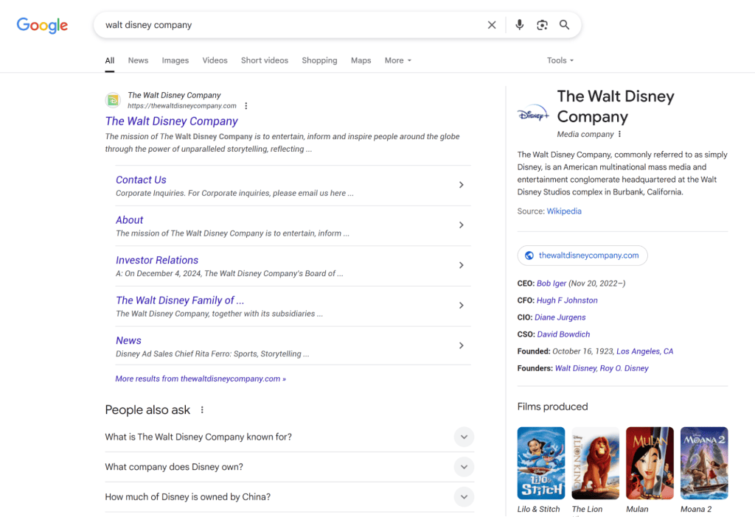Expand the More dropdown
The height and width of the screenshot is (517, 755).
(397, 60)
